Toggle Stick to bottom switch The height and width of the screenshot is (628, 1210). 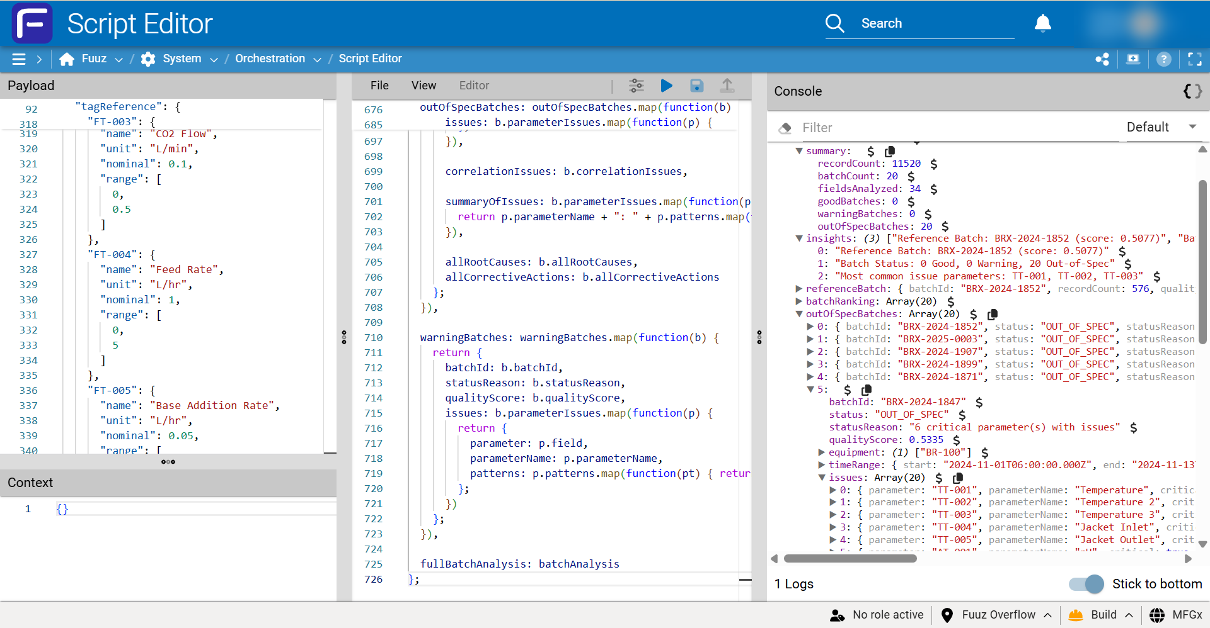1086,584
